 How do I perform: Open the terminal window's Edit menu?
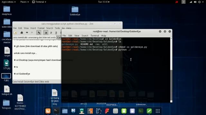[70, 35]
